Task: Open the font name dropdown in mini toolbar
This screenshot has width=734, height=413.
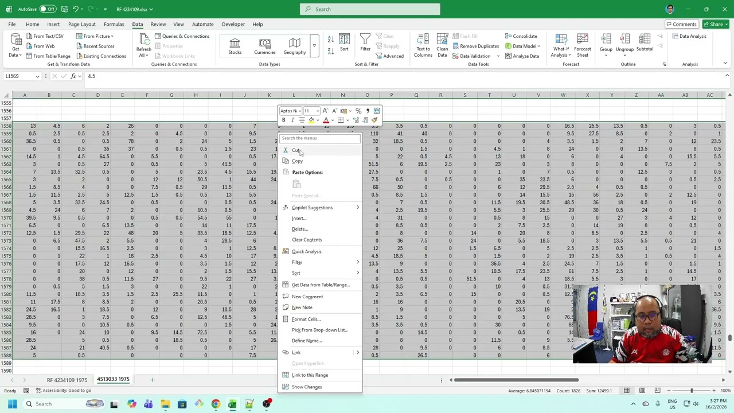Action: [300, 111]
